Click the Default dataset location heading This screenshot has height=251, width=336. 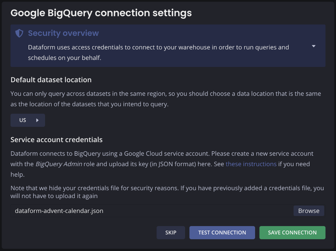pyautogui.click(x=51, y=80)
